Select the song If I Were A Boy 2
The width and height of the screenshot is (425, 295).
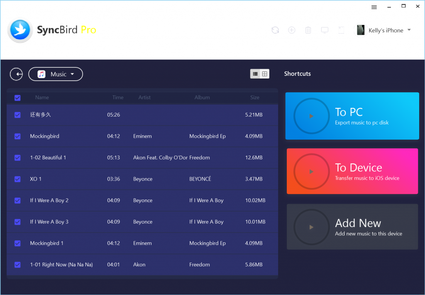49,200
